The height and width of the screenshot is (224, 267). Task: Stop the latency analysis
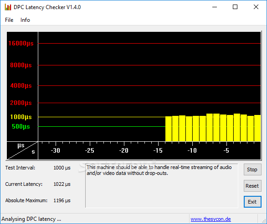click(252, 169)
